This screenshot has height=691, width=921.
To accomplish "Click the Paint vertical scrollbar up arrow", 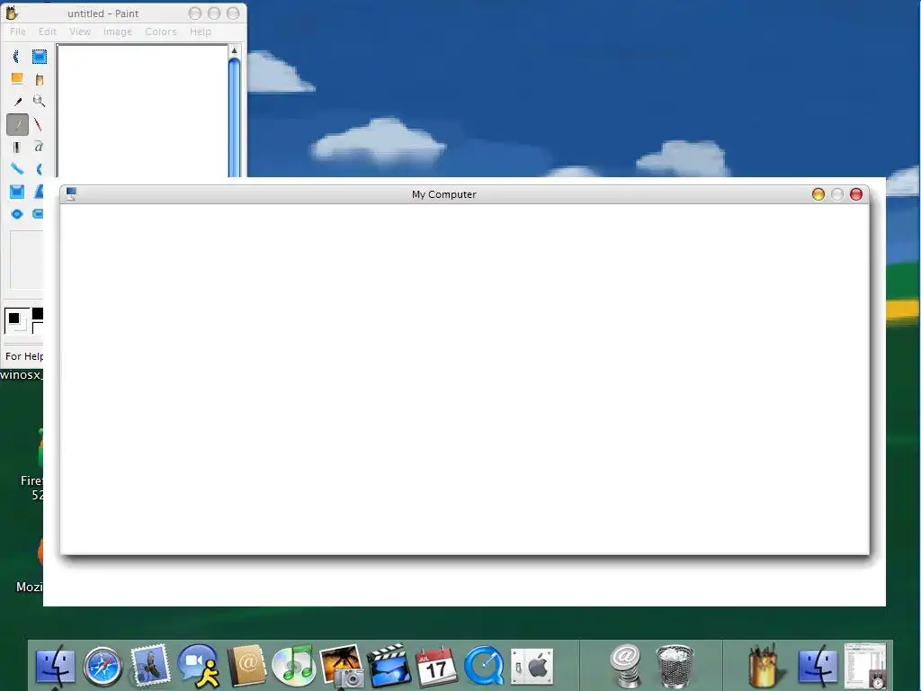I will 234,50.
